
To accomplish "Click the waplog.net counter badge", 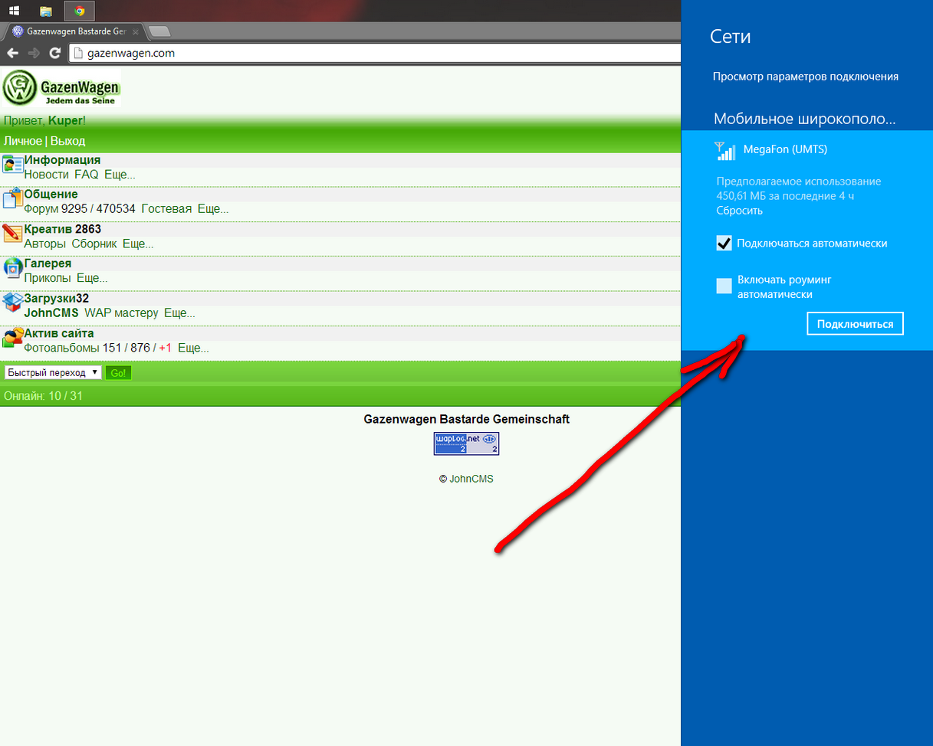I will [467, 443].
